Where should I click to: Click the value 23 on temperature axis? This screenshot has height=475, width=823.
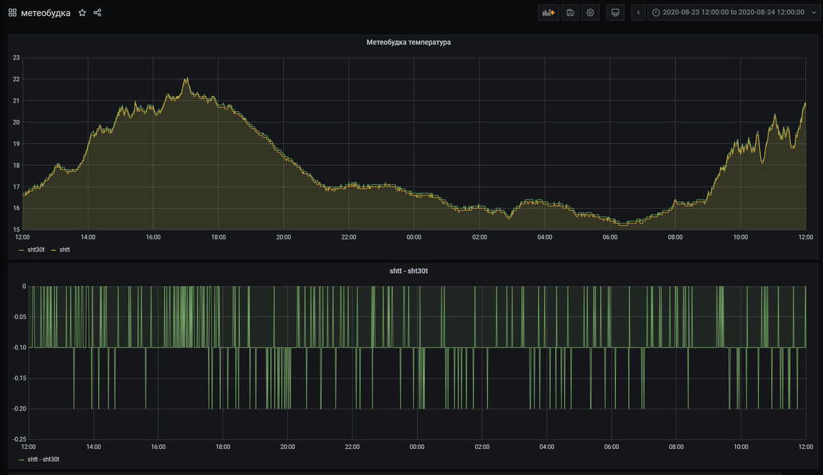(x=16, y=58)
